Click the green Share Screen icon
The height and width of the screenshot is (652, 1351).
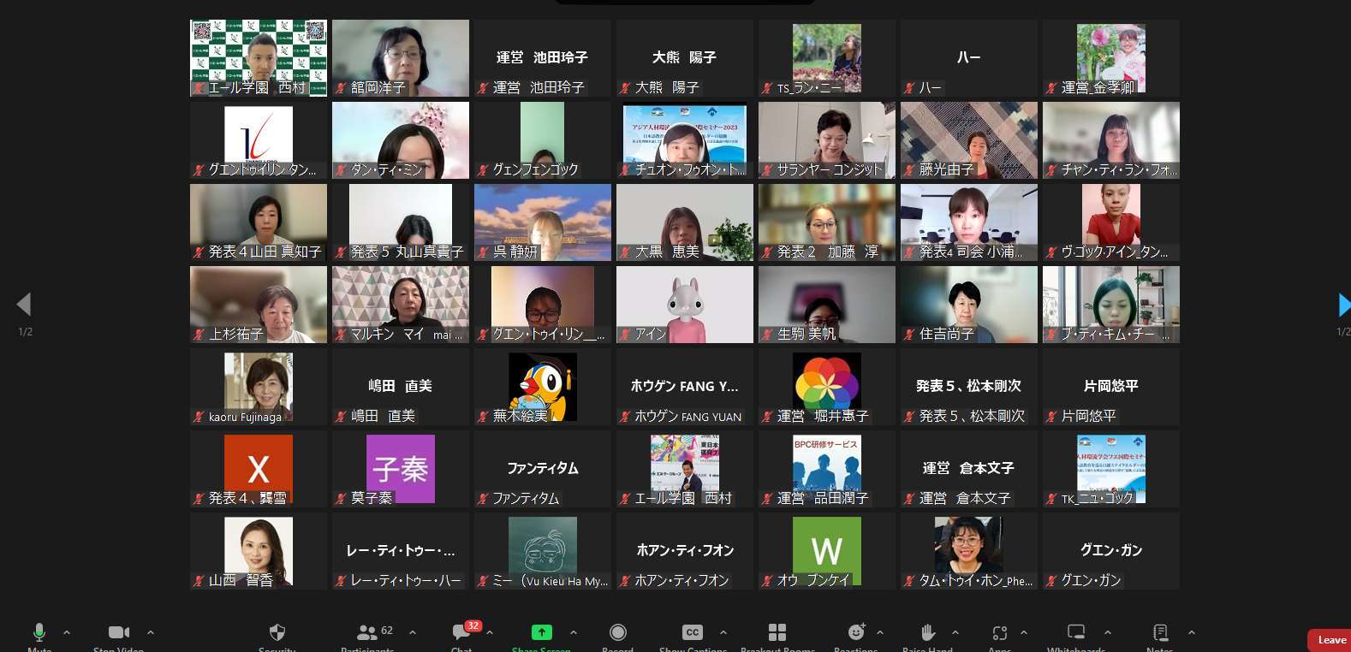click(541, 632)
